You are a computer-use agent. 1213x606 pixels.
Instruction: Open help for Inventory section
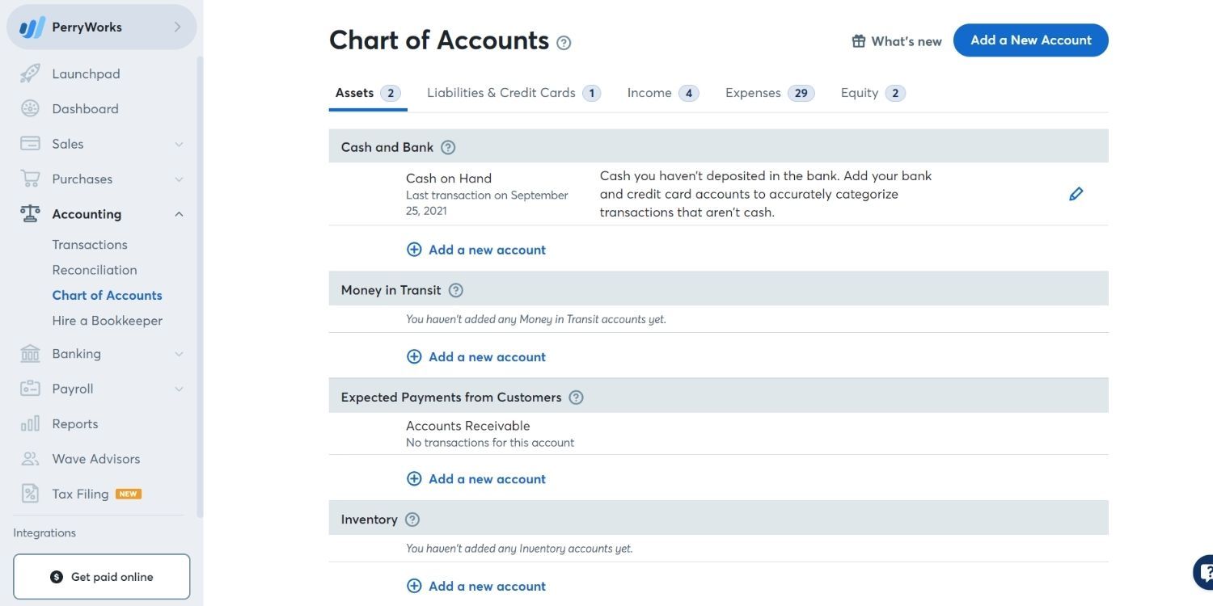412,518
